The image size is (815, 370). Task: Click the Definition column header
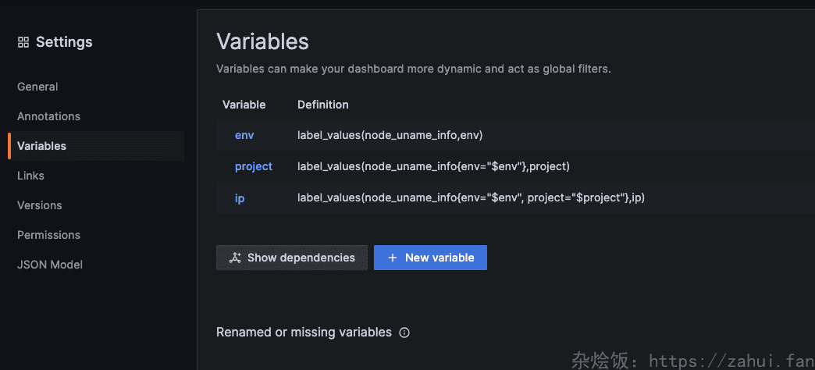pyautogui.click(x=322, y=105)
